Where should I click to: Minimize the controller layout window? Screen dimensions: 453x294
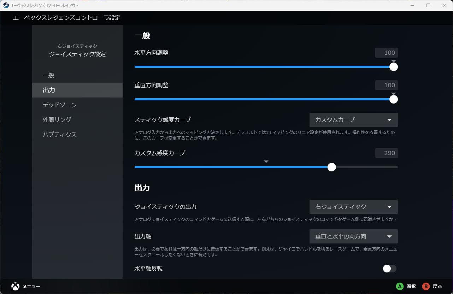[x=412, y=5]
